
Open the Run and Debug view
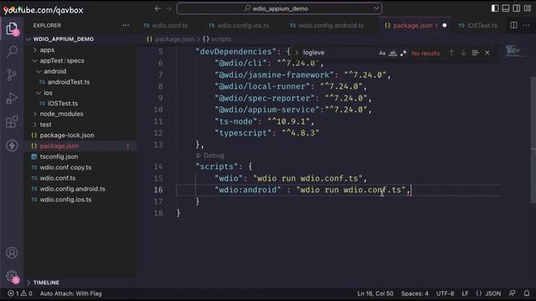click(12, 99)
